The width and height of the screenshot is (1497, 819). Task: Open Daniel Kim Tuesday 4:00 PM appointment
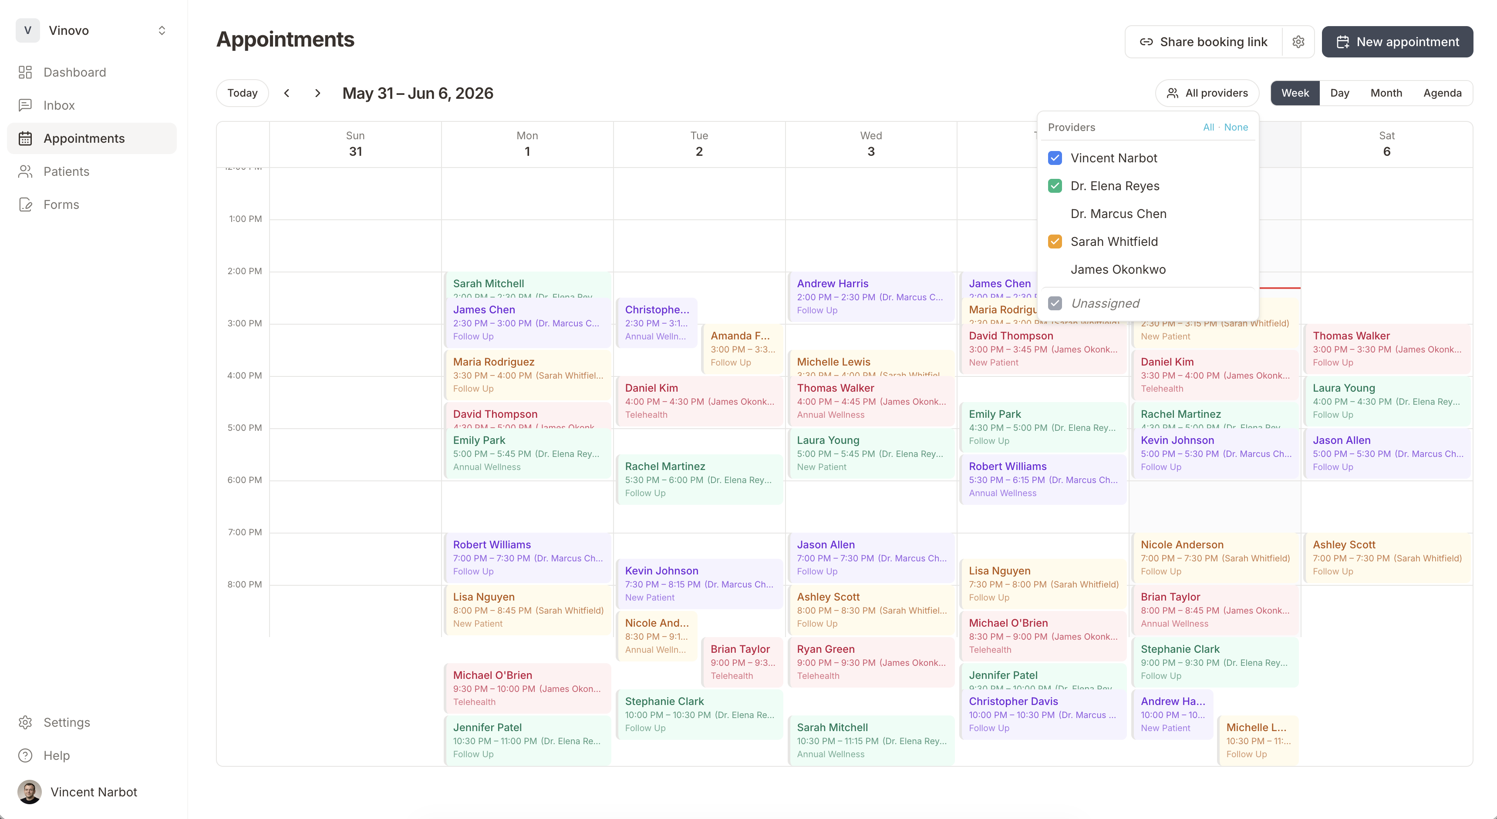pos(699,401)
